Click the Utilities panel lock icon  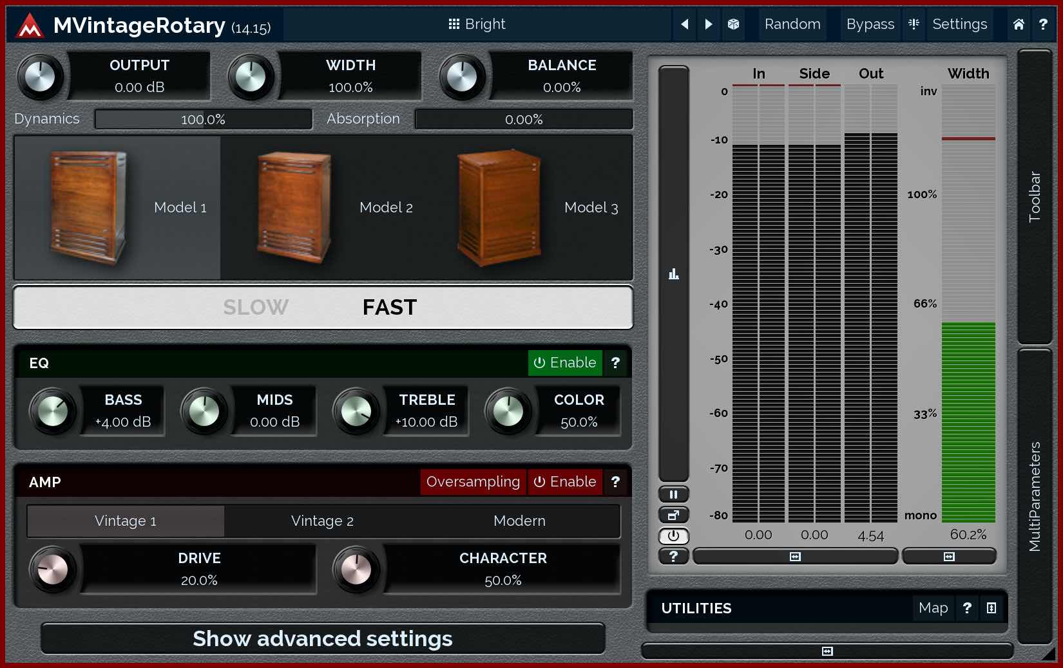click(x=991, y=608)
